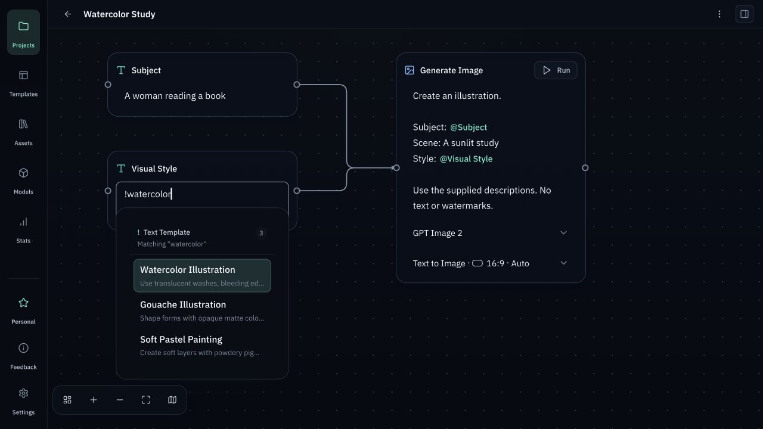Click the Generate Image input port
This screenshot has height=429, width=763.
pos(396,168)
